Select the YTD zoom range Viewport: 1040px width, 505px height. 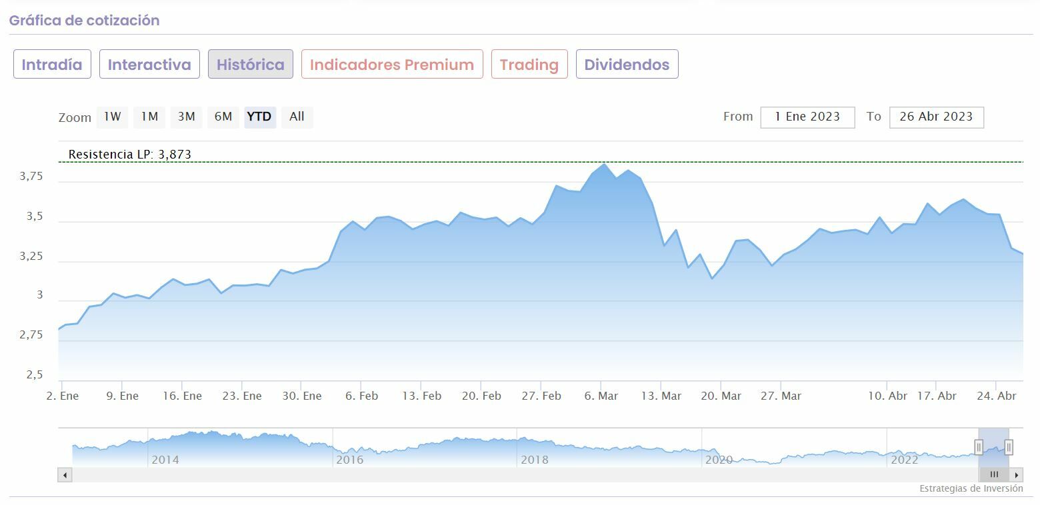pyautogui.click(x=259, y=117)
